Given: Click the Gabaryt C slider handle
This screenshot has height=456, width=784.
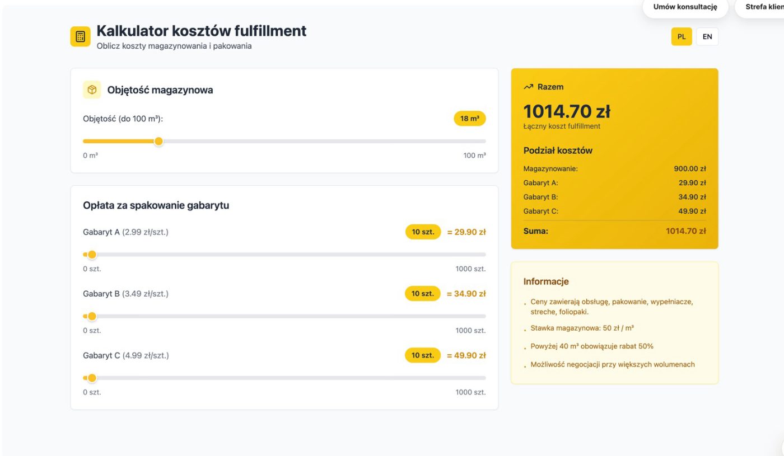Looking at the screenshot, I should 92,378.
